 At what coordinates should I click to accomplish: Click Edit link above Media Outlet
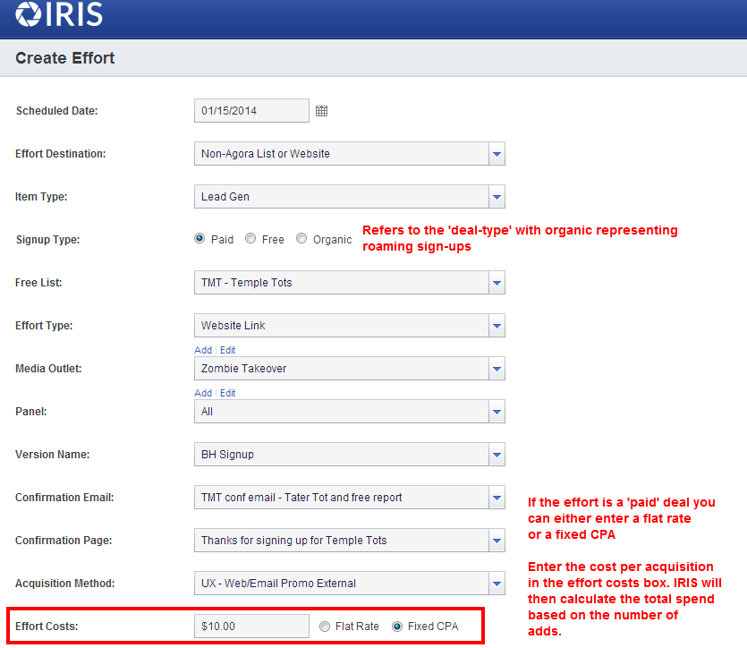coord(228,350)
